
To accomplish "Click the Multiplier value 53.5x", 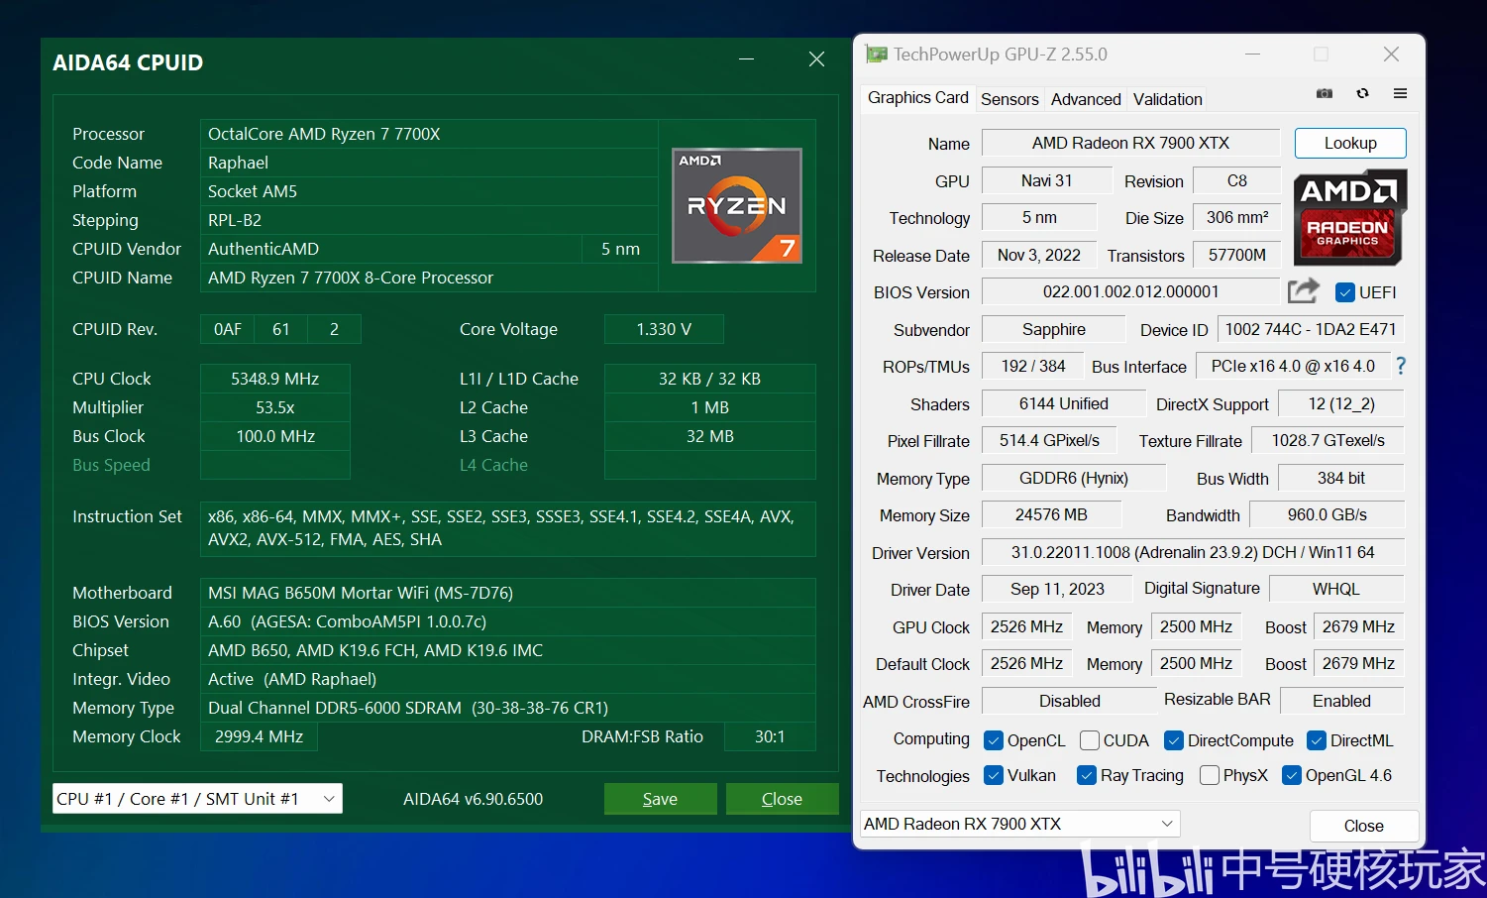I will 275,407.
